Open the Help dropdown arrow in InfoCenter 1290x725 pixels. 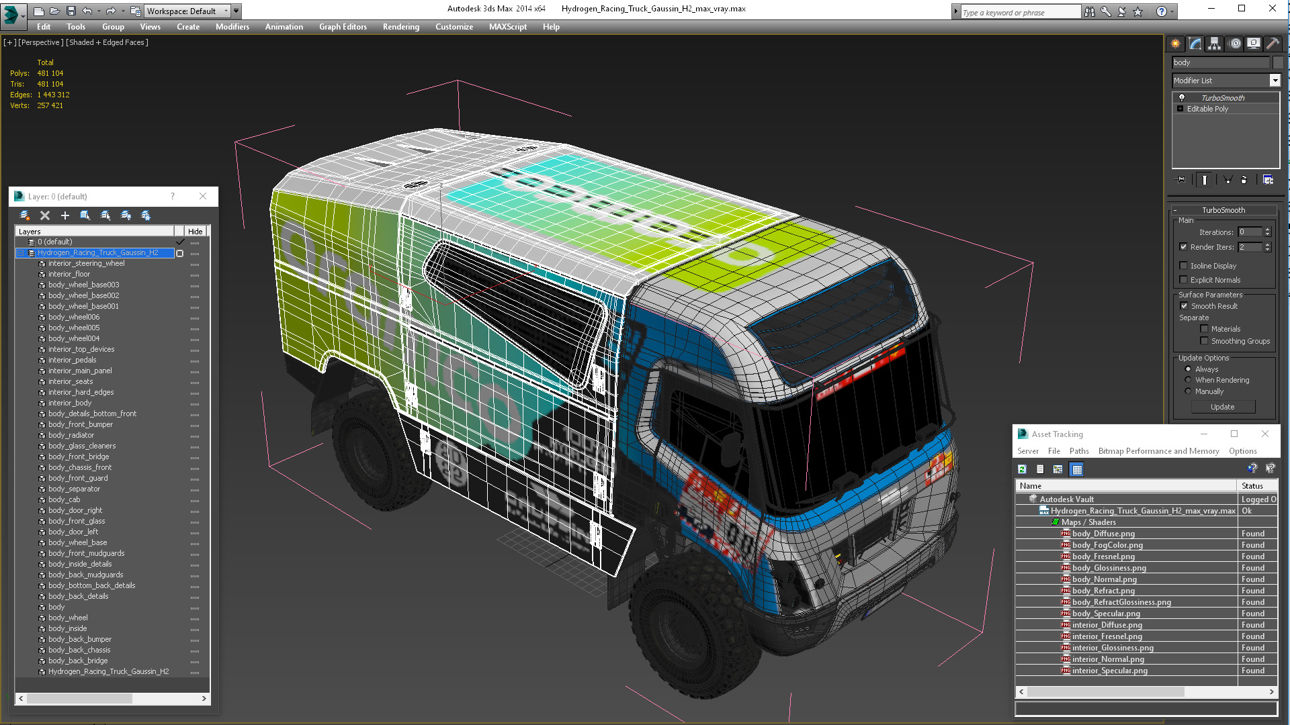click(x=1172, y=11)
